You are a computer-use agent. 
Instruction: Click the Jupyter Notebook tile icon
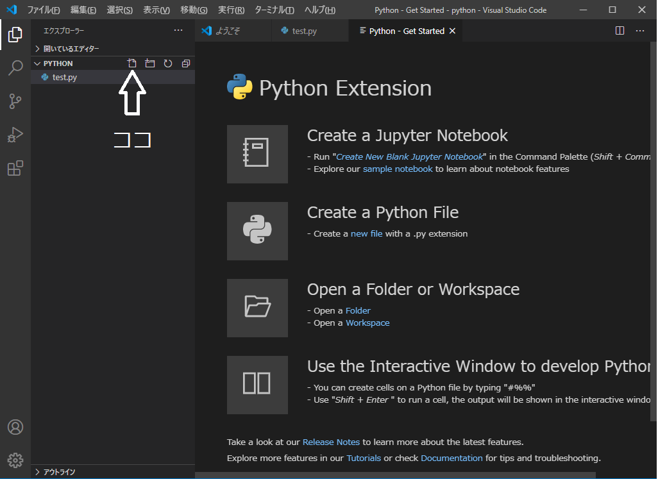[x=257, y=154]
